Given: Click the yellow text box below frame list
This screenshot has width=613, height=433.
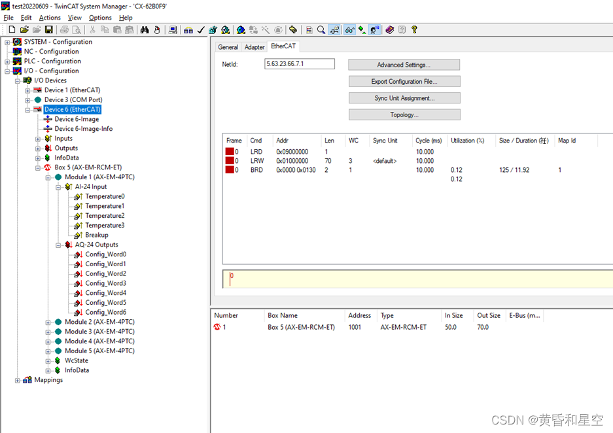Looking at the screenshot, I should pyautogui.click(x=417, y=279).
